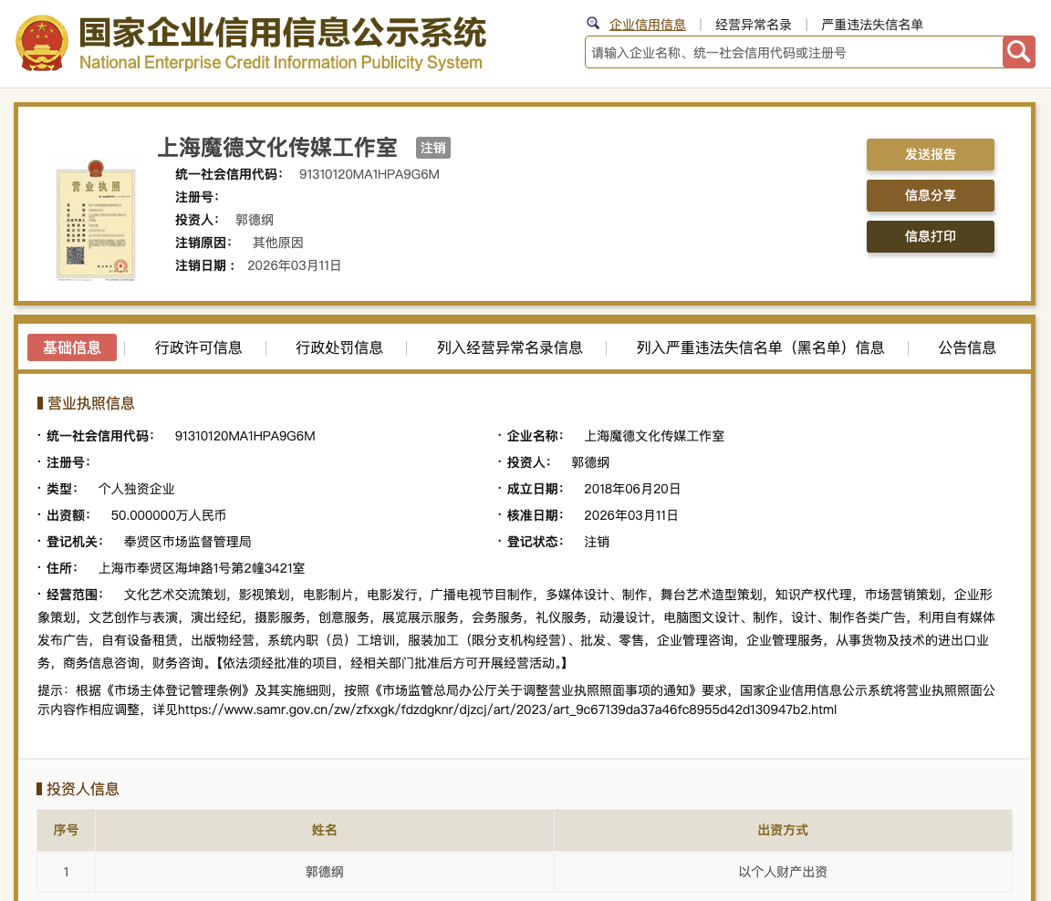The width and height of the screenshot is (1051, 901).
Task: Switch to the 行政许可信息 tab
Action: coord(198,347)
